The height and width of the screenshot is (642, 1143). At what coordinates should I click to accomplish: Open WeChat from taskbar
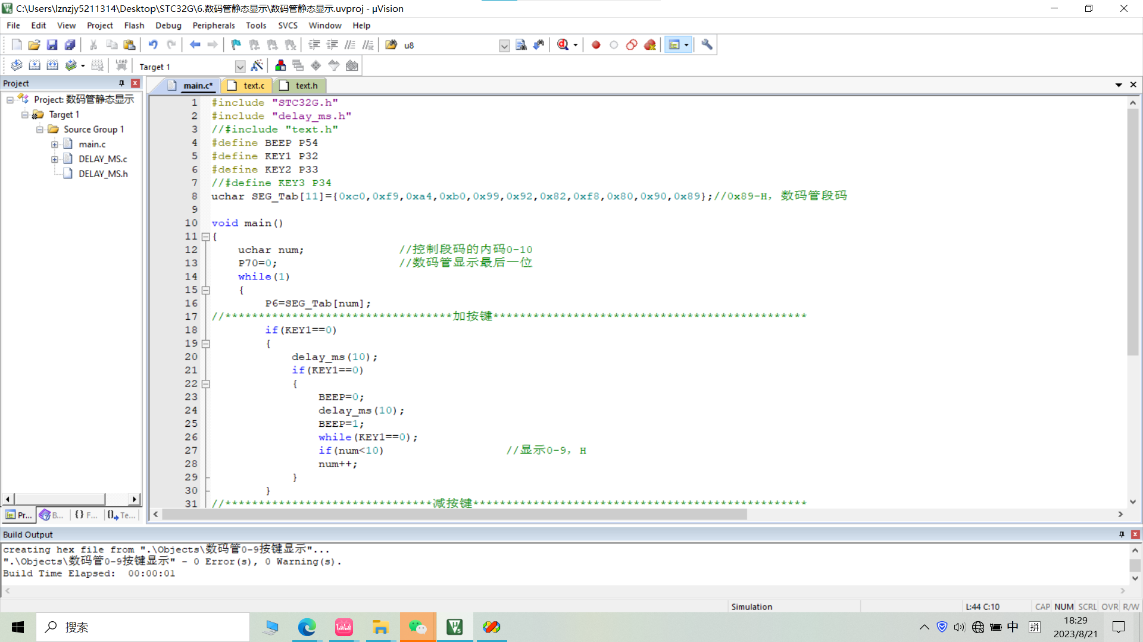click(x=418, y=627)
